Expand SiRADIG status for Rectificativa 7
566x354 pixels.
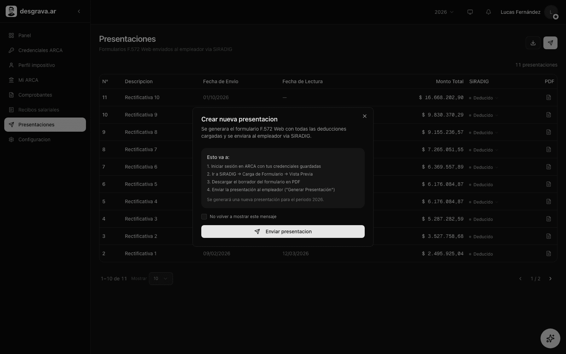484,150
